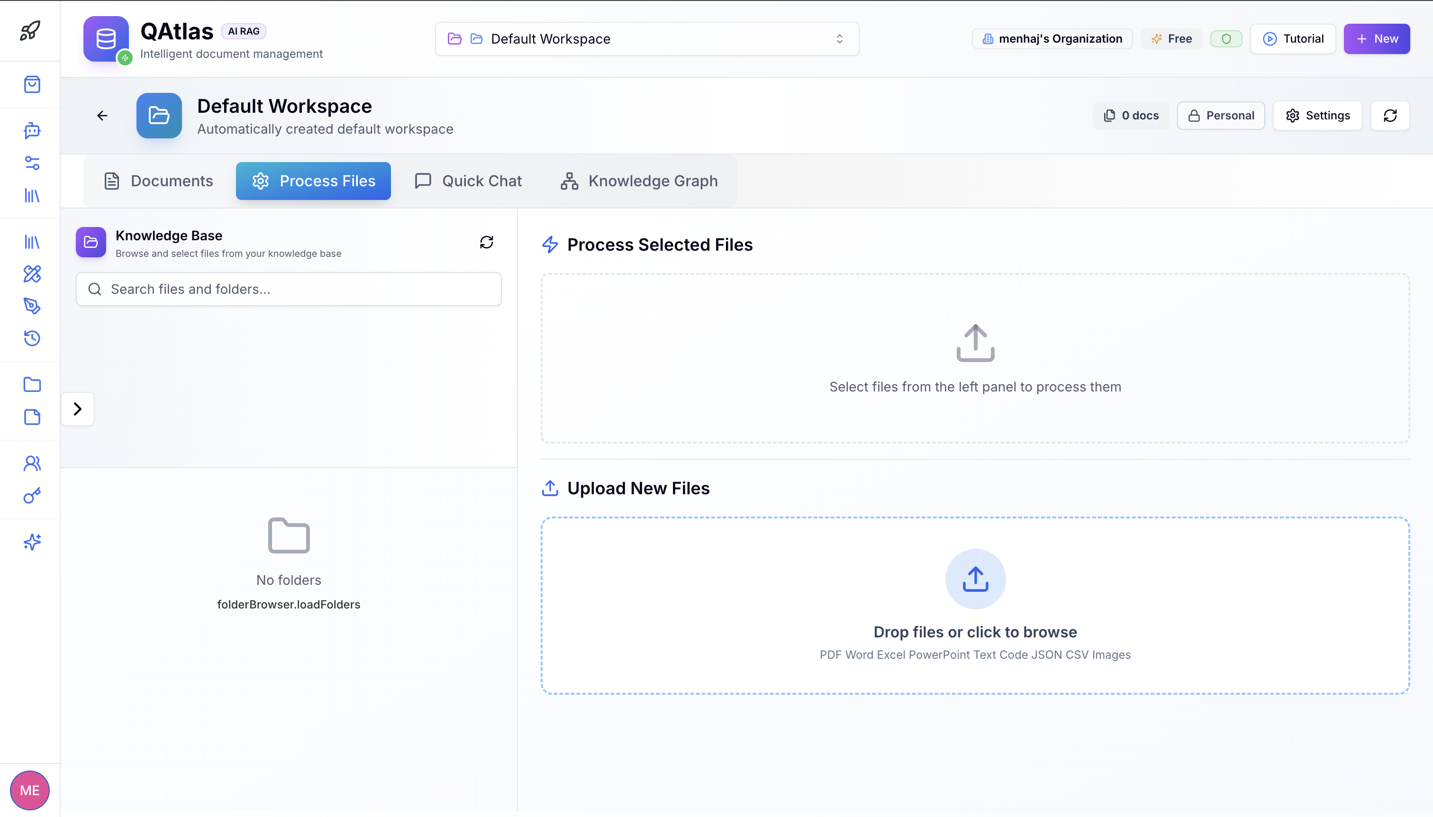The image size is (1433, 817).
Task: Toggle the Personal privacy lock button
Action: click(x=1221, y=116)
